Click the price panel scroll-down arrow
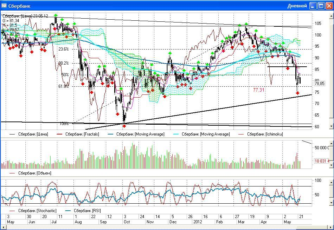The width and height of the screenshot is (334, 230). click(332, 126)
